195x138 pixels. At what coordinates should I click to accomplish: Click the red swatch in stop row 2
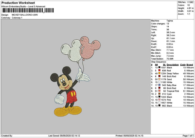coord(159,70)
